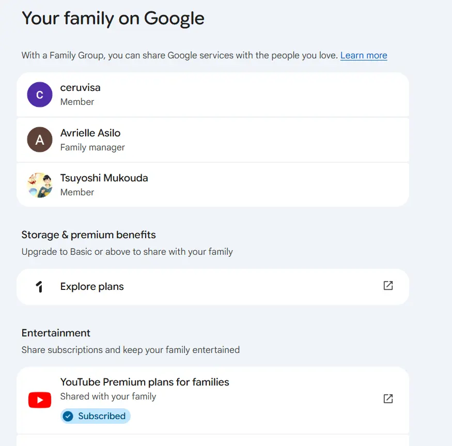Click the Entertainment section heading
Screen dimensions: 452x446
[56, 333]
